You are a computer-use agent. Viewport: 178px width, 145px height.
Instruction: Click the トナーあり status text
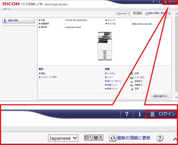point(139,77)
